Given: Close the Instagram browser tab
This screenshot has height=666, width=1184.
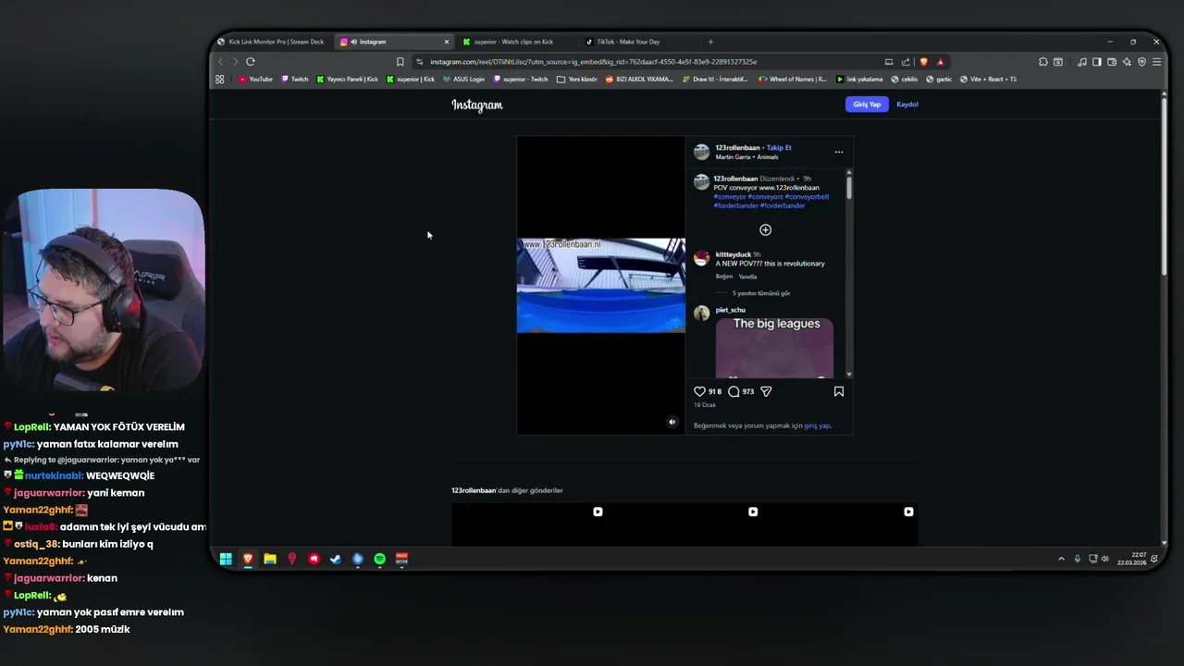Looking at the screenshot, I should tap(447, 42).
